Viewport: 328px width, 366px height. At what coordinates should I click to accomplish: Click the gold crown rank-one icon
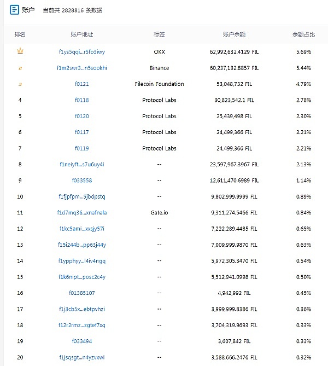20,51
